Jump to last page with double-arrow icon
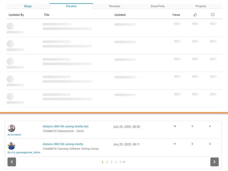The image size is (228, 171). [124, 162]
